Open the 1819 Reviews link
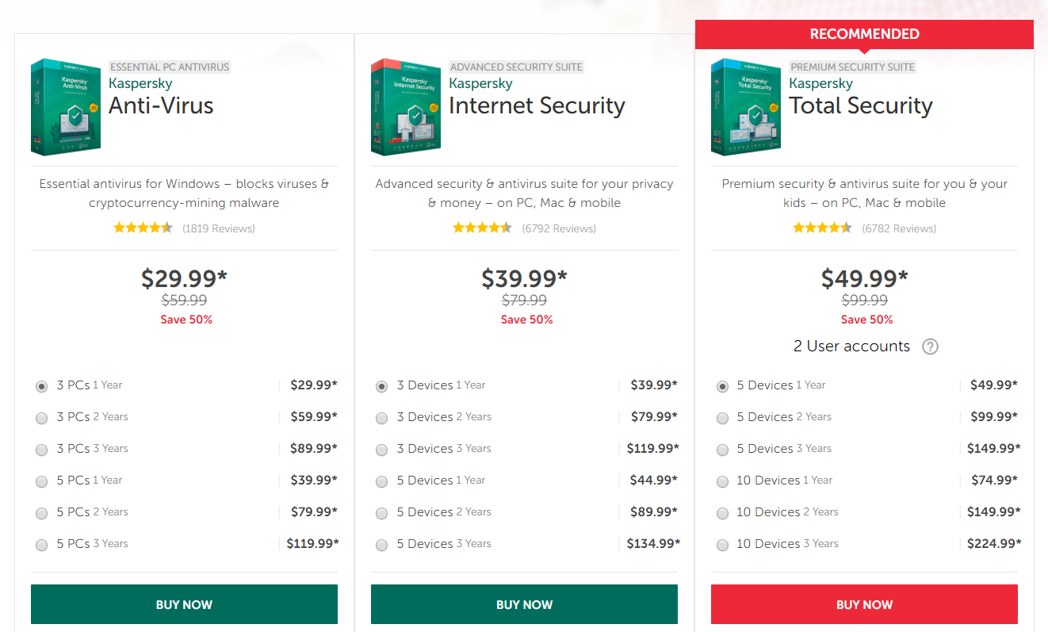1048x632 pixels. click(x=219, y=228)
